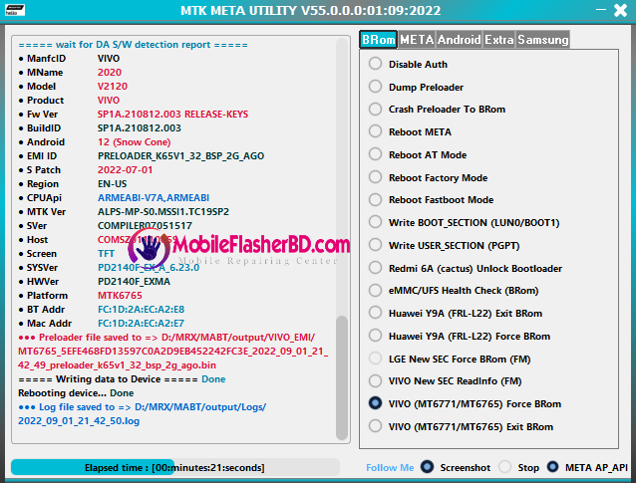Open the Extra tab
636x483 pixels.
(x=498, y=40)
